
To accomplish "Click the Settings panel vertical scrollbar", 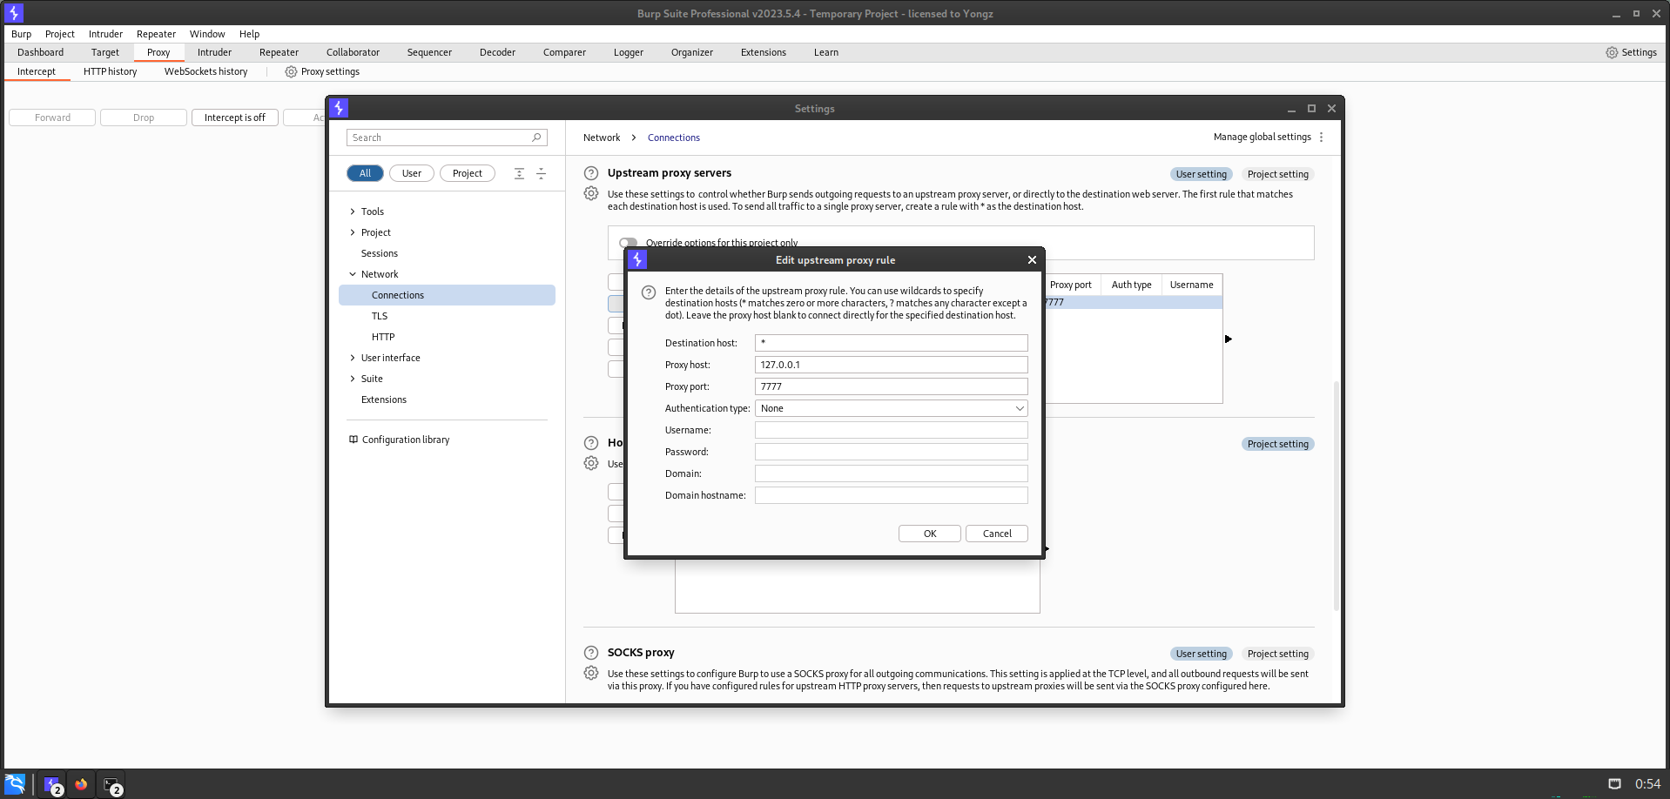I will tap(1337, 496).
